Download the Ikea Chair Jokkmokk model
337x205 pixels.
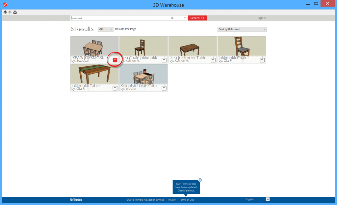(164, 59)
